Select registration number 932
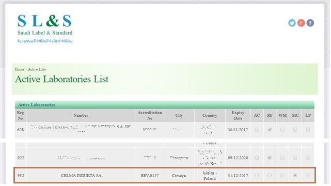The height and width of the screenshot is (186, 331). coord(21,176)
